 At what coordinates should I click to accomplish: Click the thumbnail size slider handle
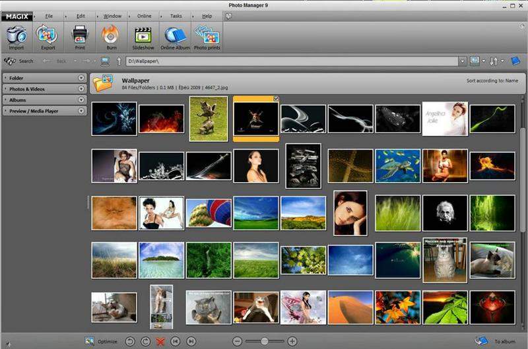(265, 341)
